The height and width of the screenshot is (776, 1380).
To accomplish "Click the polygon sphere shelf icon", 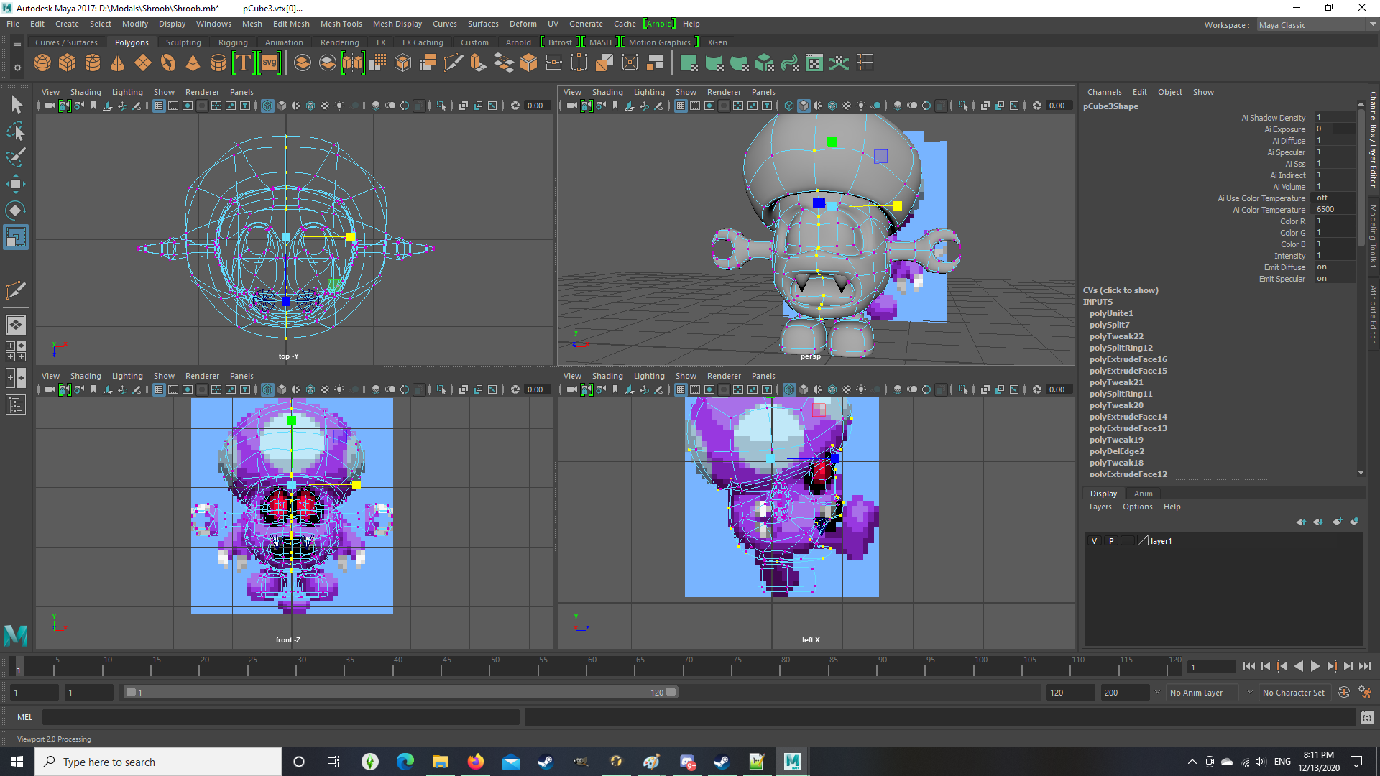I will point(42,63).
